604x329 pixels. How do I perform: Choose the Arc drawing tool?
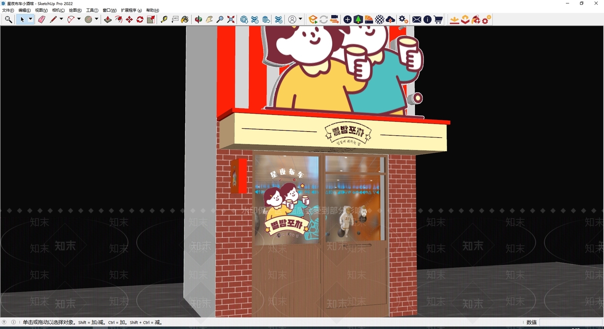coord(71,20)
